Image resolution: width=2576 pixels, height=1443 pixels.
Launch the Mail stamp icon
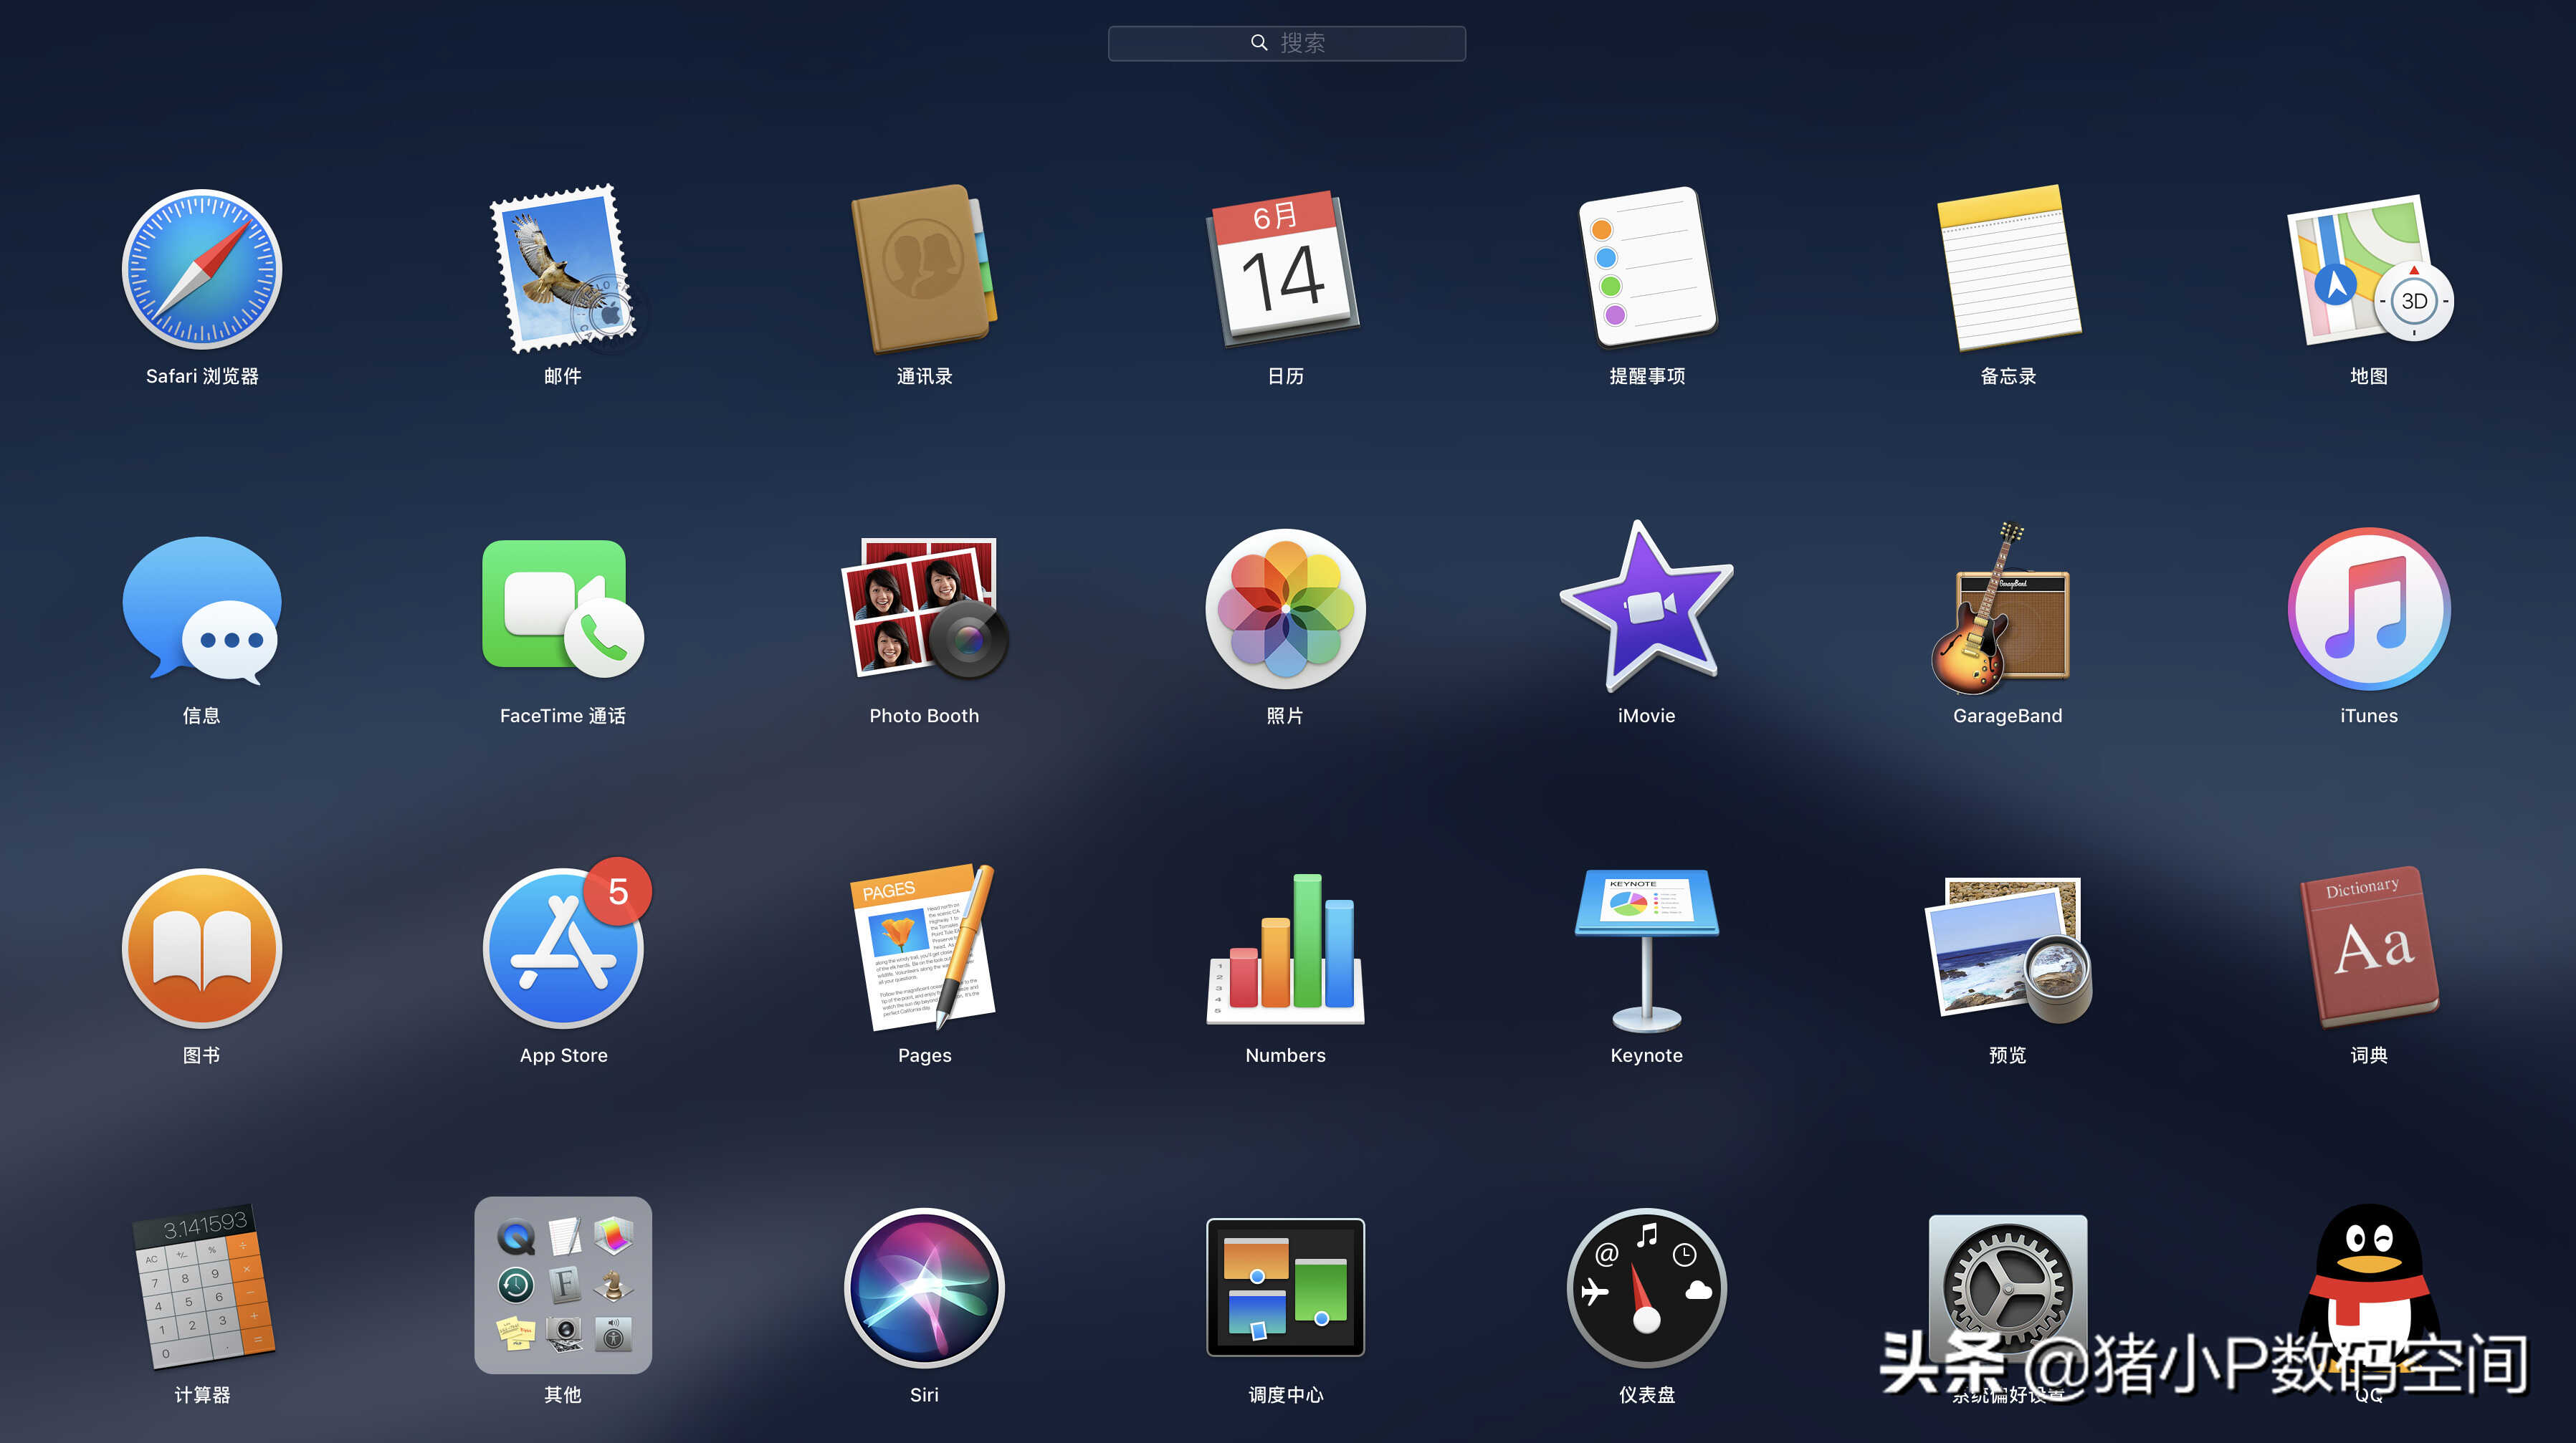click(x=563, y=269)
